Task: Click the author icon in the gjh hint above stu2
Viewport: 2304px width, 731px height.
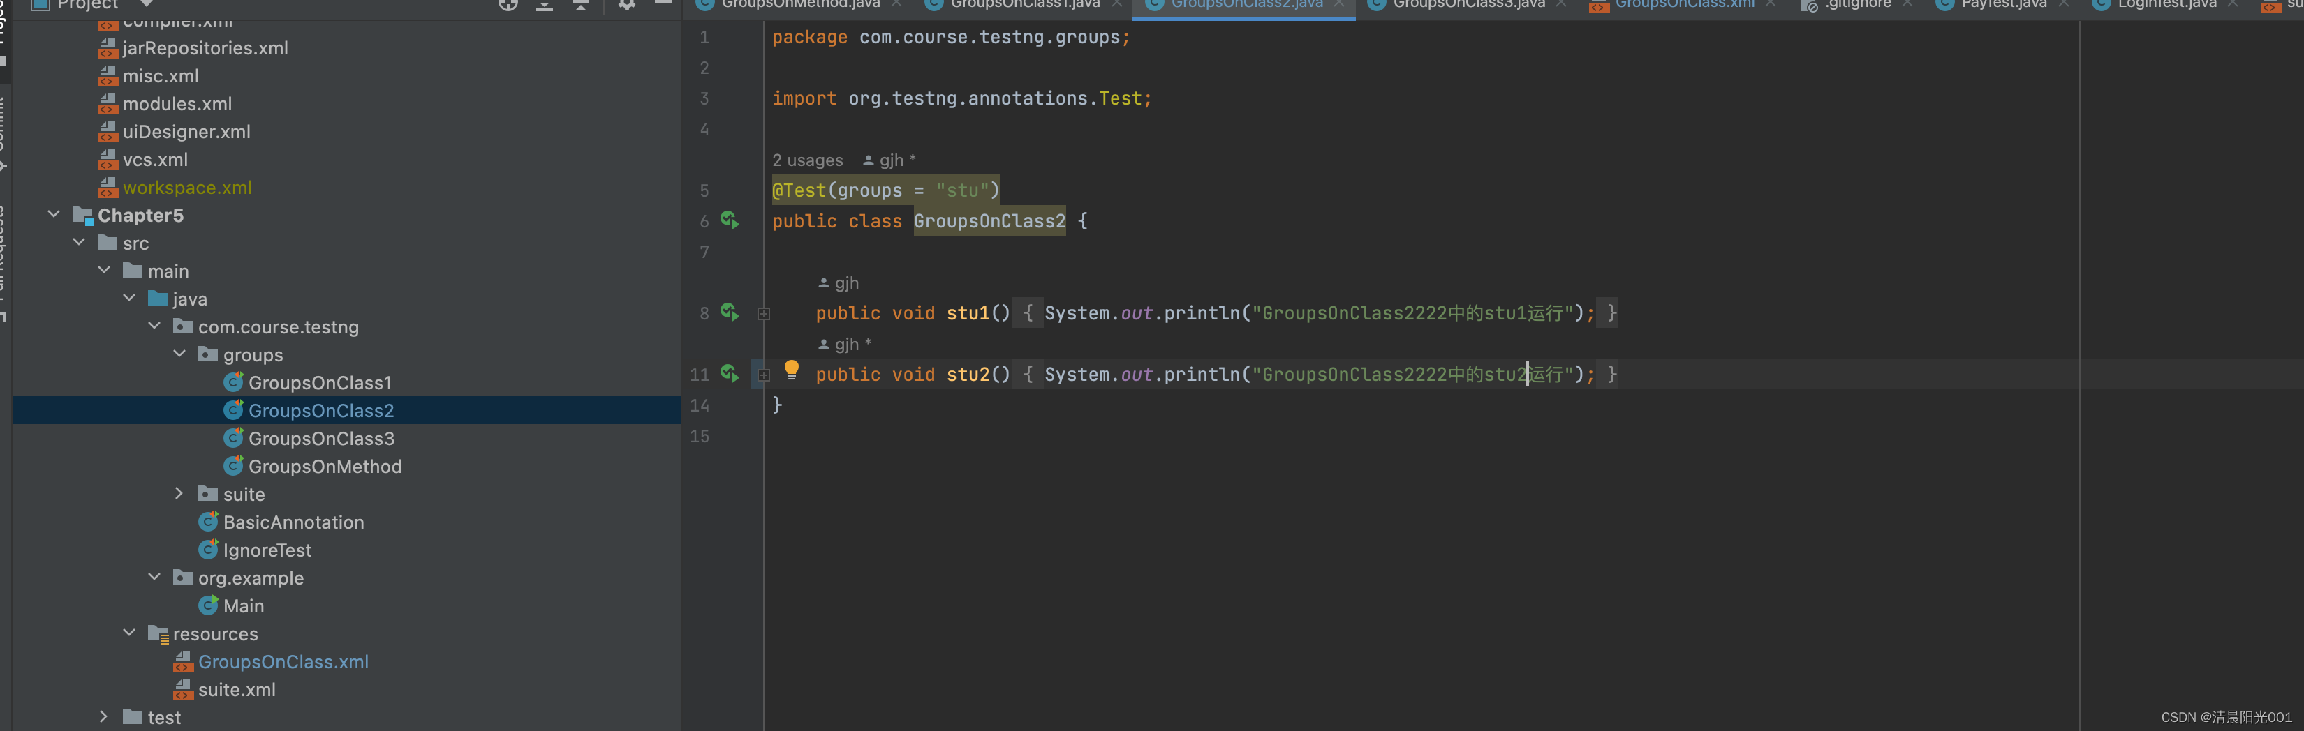Action: pos(824,345)
